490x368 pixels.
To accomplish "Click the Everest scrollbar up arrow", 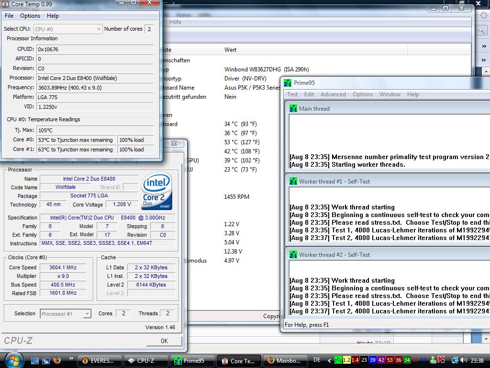I will click(486, 71).
